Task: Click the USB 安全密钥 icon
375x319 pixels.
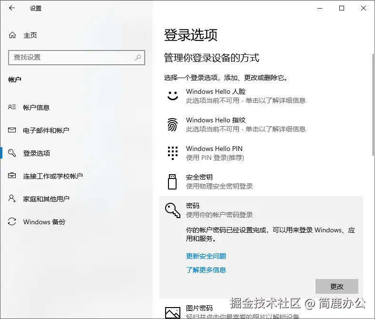Action: tap(172, 182)
